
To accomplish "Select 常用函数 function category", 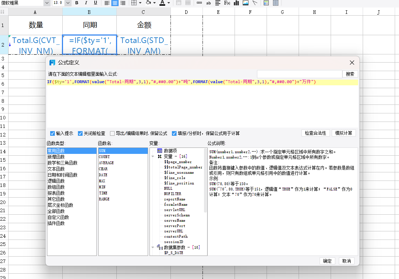I will tap(72, 151).
